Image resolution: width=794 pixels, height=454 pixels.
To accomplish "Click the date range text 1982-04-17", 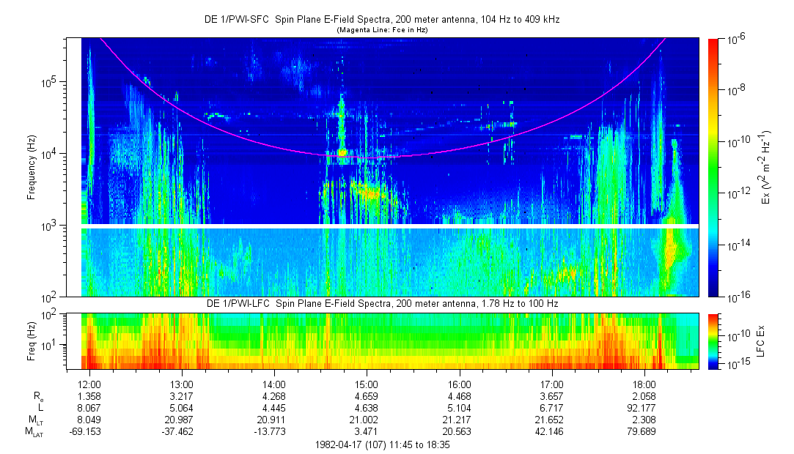I will pos(381,444).
